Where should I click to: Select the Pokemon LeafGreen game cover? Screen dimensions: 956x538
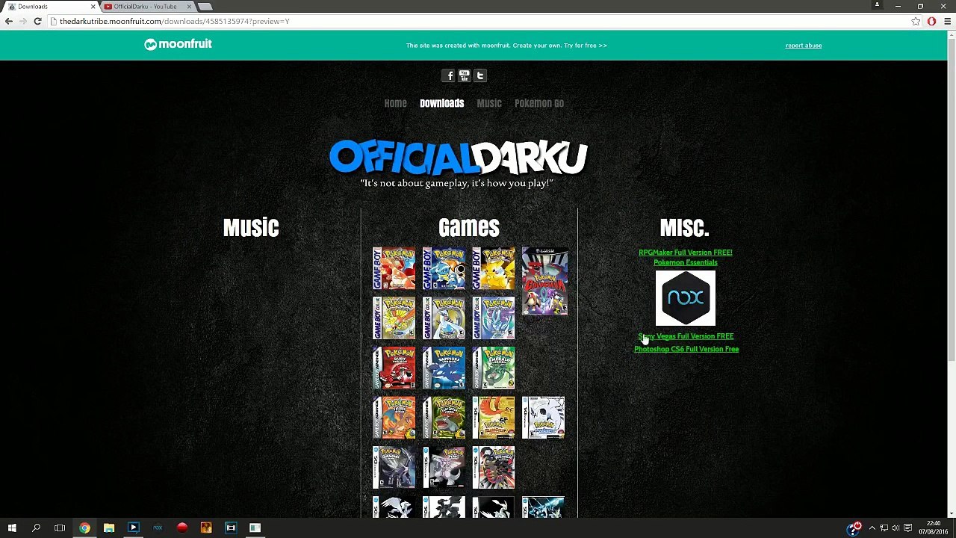[x=444, y=418]
